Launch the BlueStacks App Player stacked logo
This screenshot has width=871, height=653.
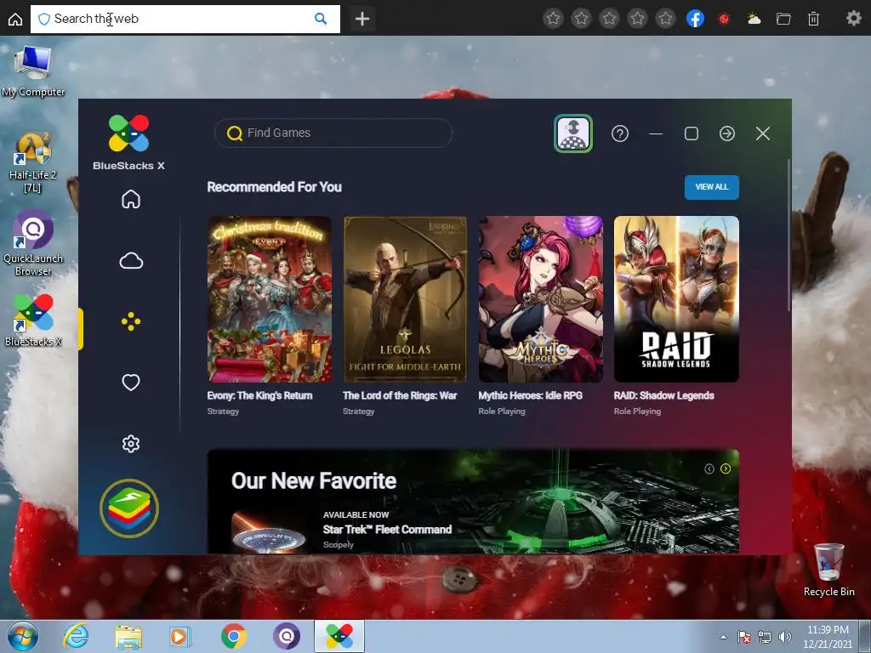[129, 508]
